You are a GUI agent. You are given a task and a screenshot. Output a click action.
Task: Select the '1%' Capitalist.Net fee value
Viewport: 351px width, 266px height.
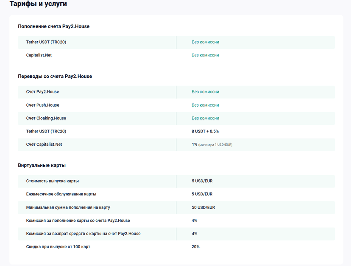coord(194,144)
